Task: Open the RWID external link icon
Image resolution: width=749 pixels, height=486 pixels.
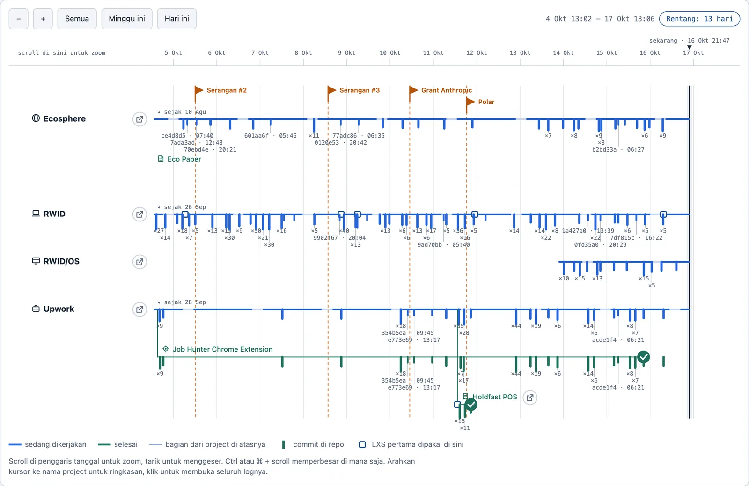Action: 140,214
